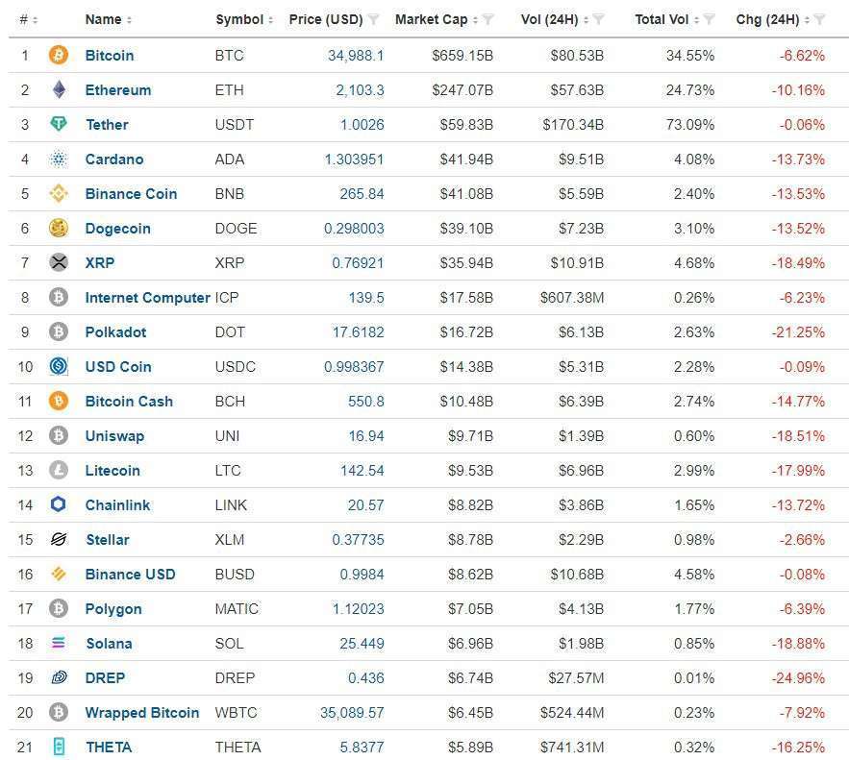Viewport: 849px width, 760px height.
Task: Open the Vol (24H) filter funnel
Action: (x=598, y=20)
